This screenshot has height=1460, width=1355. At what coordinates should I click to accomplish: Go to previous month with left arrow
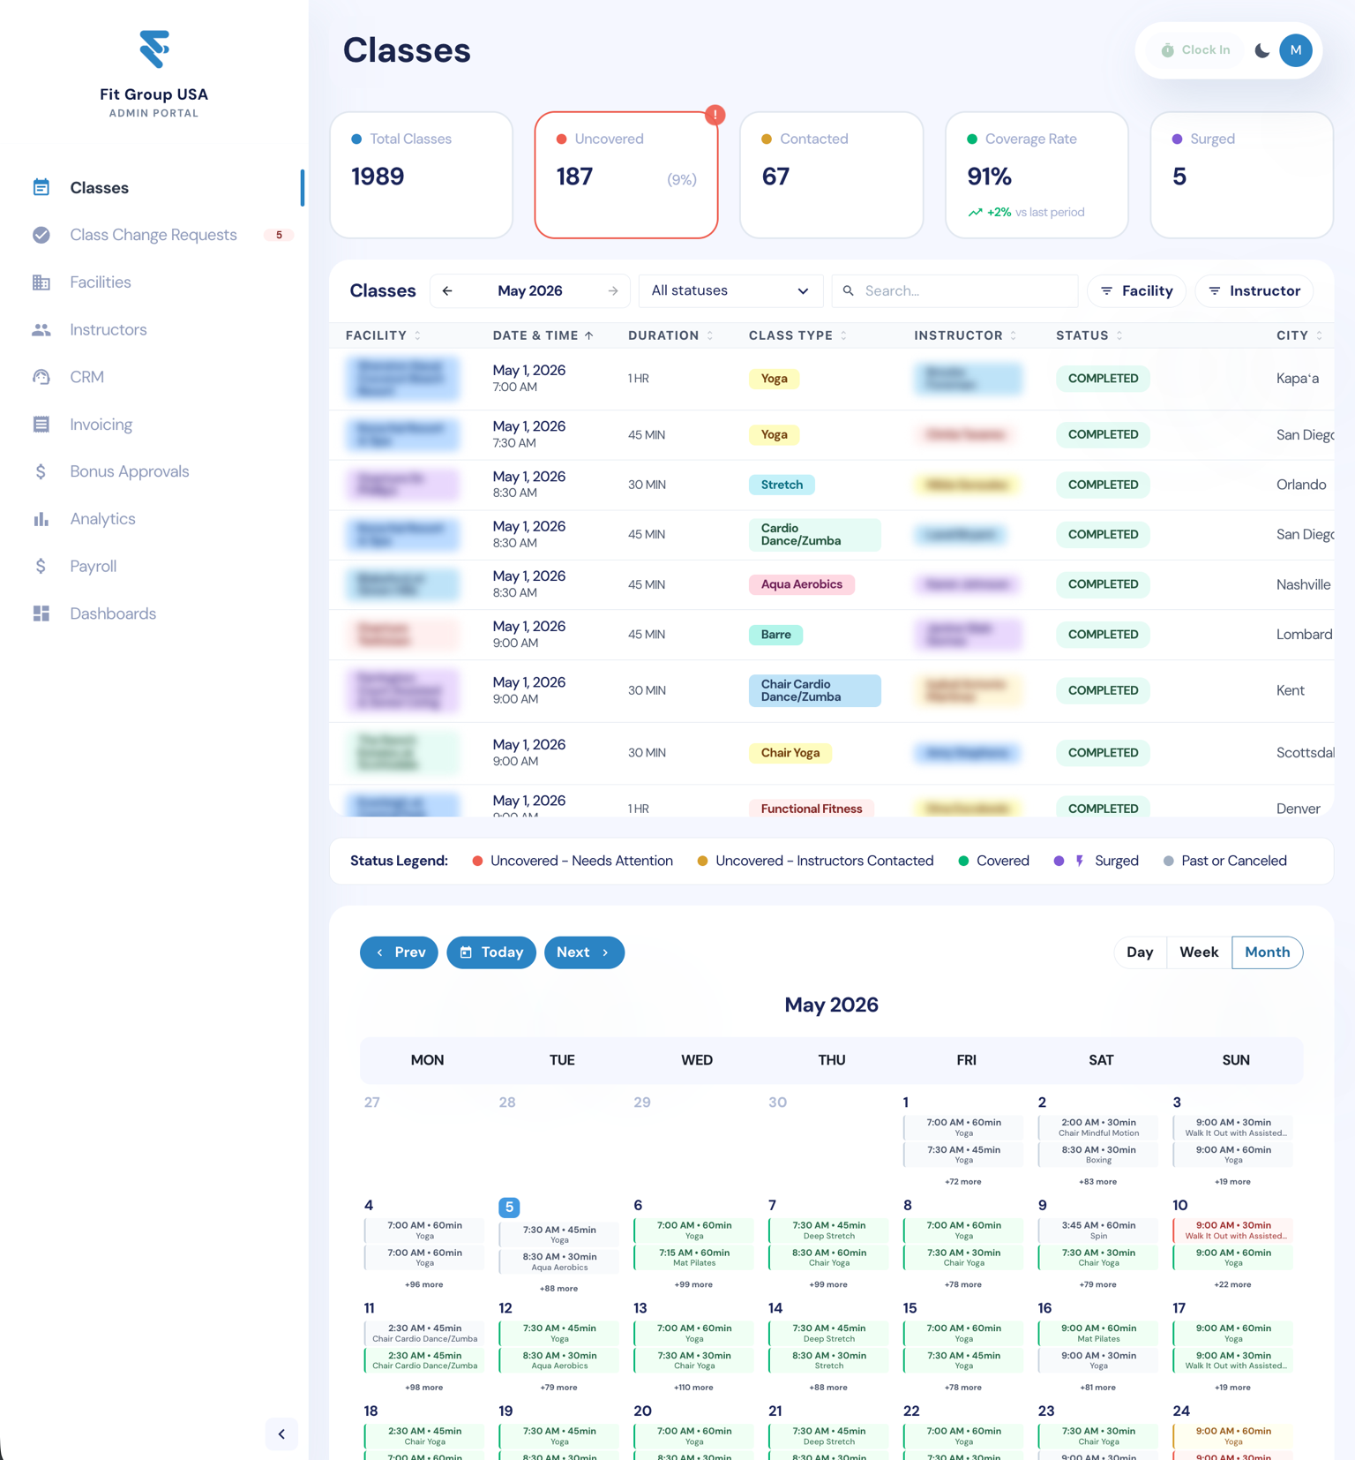point(448,290)
